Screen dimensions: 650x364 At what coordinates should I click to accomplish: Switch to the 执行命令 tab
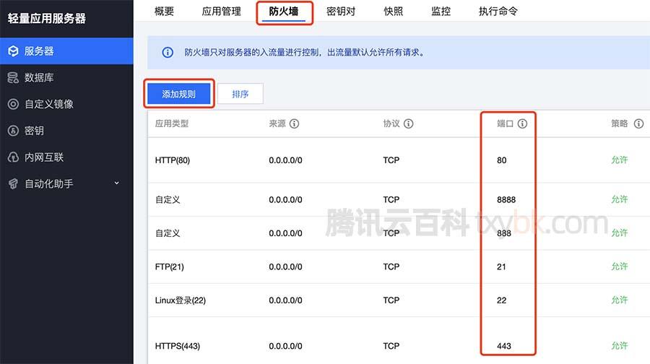pyautogui.click(x=498, y=11)
